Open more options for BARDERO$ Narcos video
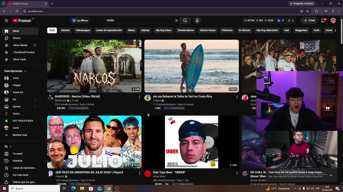Viewport: 343px width, 192px height. [x=140, y=97]
